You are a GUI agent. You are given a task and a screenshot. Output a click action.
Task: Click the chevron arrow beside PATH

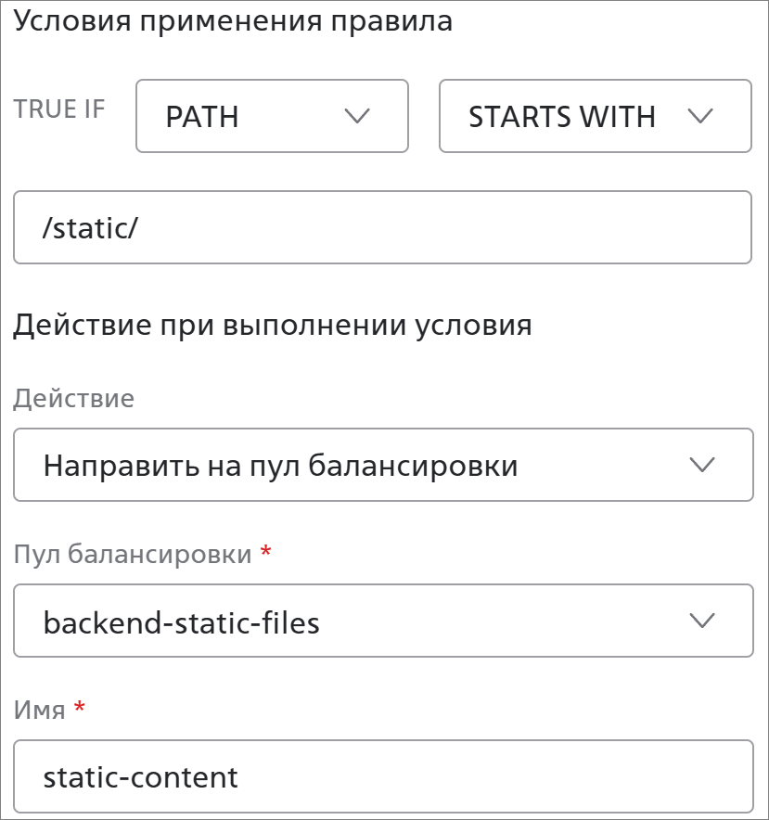coord(357,116)
